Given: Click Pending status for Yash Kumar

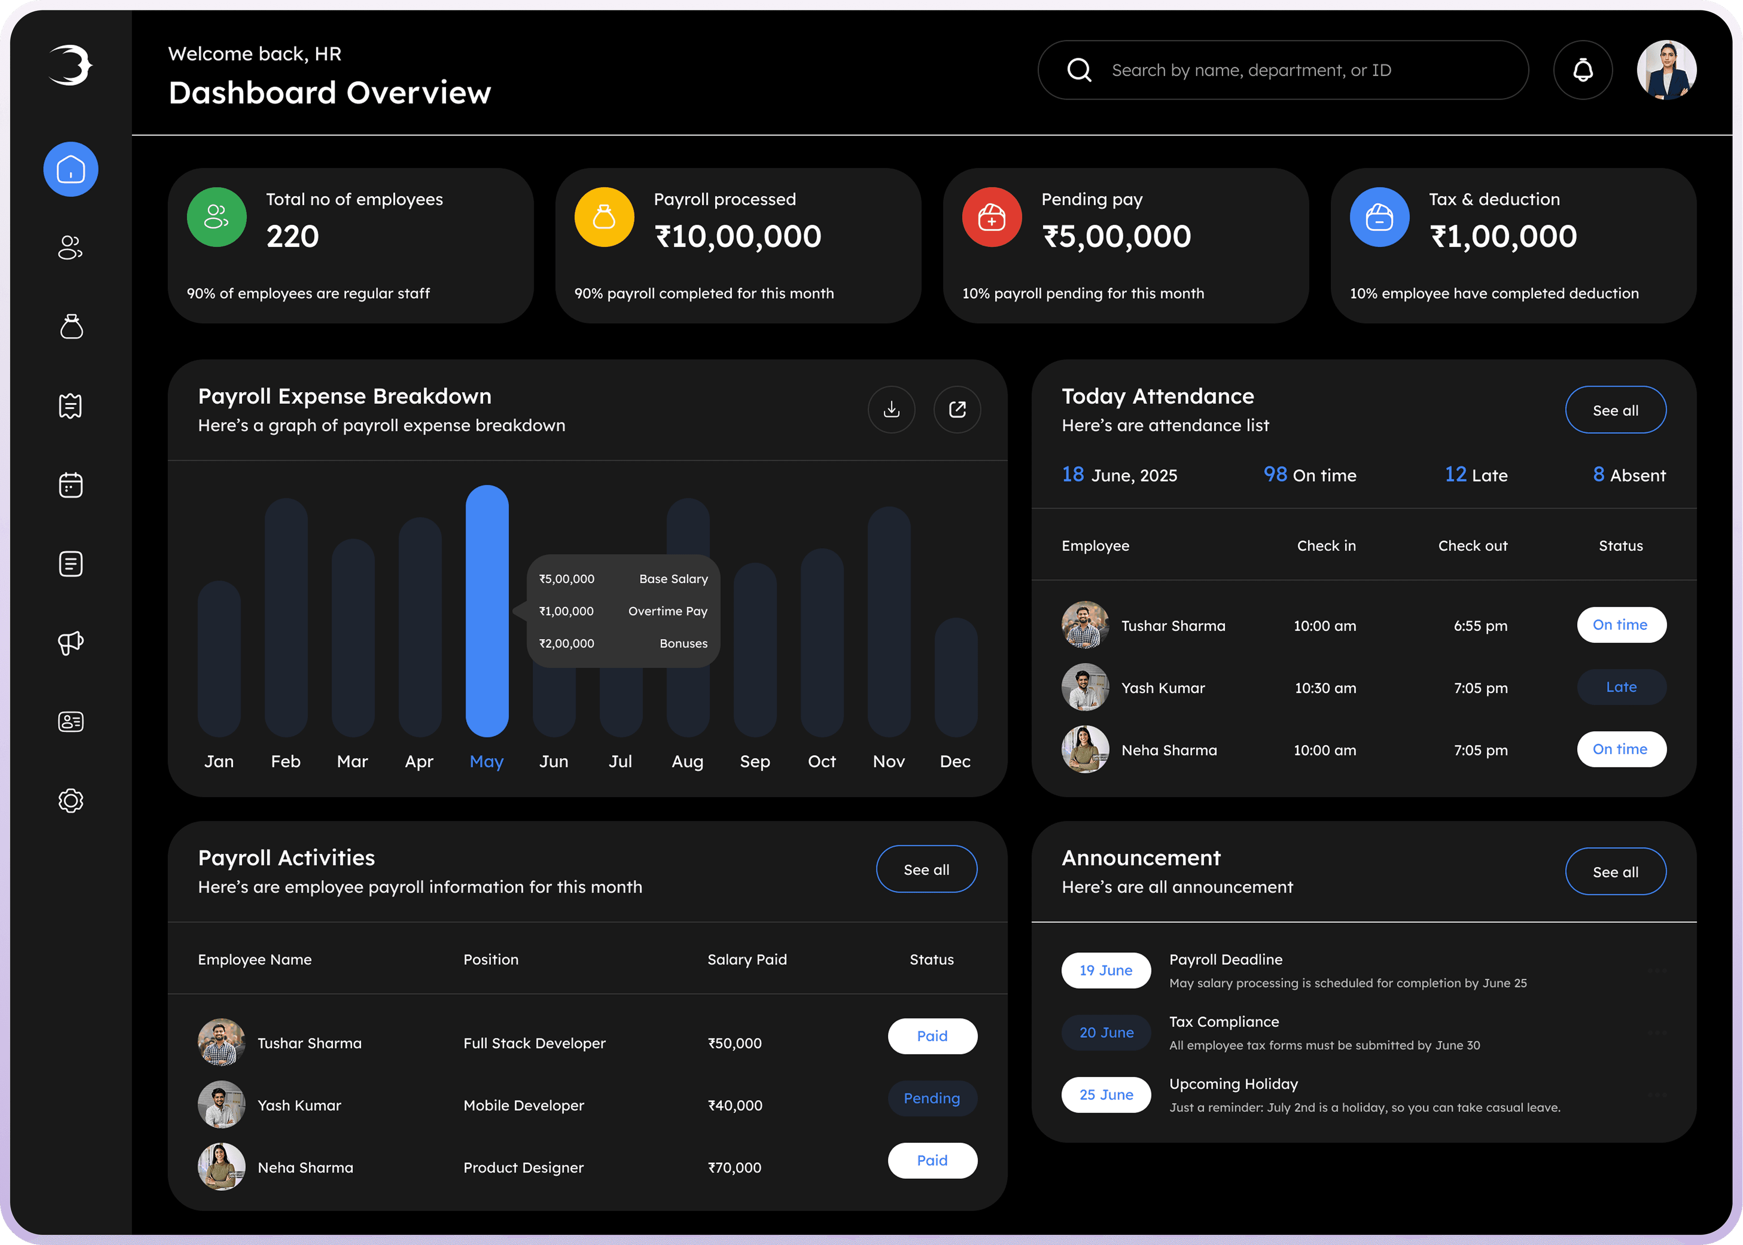Looking at the screenshot, I should tap(932, 1098).
